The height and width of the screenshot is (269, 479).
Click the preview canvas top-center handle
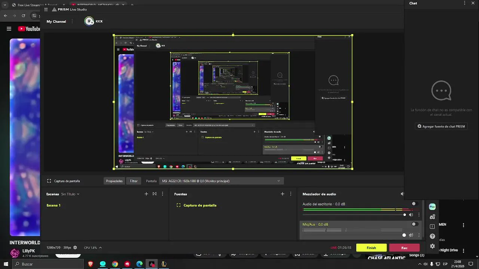233,35
